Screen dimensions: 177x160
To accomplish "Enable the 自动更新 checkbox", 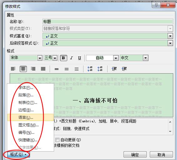I will [x=57, y=140].
